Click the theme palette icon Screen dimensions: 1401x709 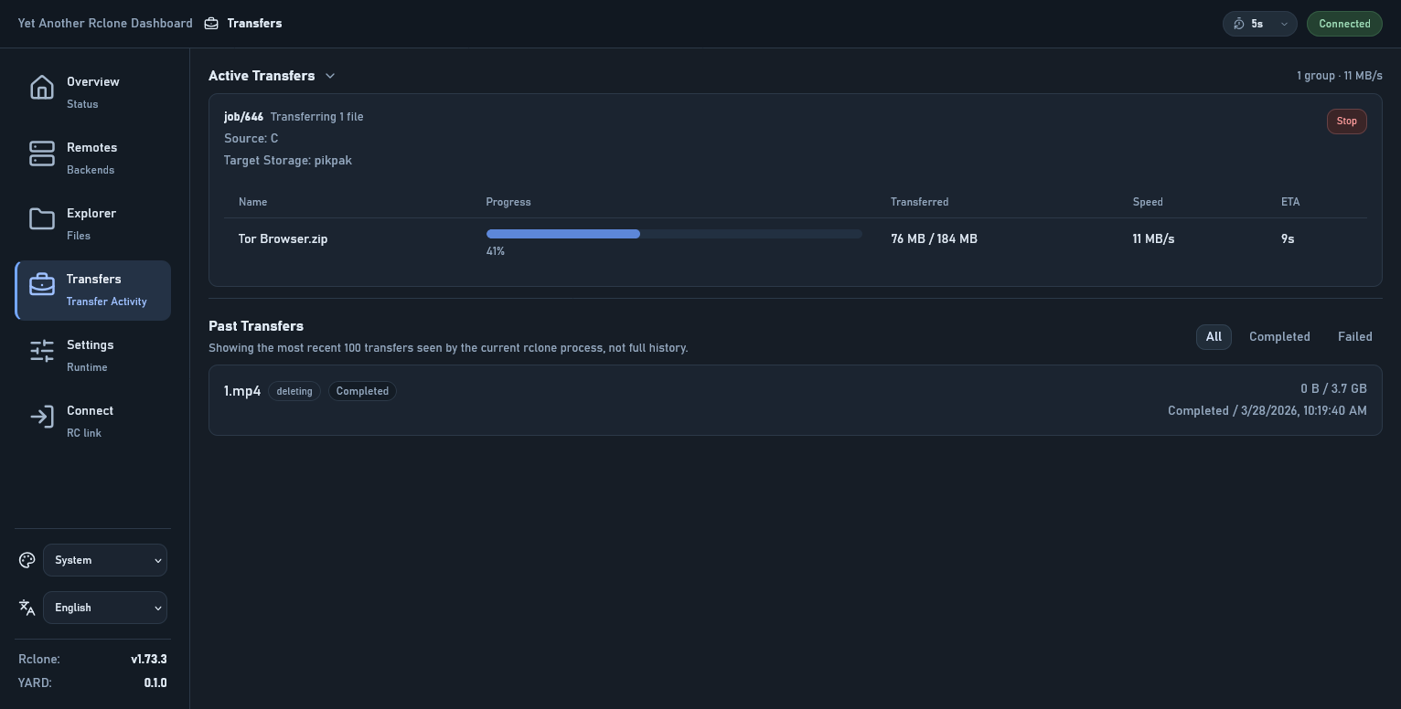pyautogui.click(x=27, y=560)
